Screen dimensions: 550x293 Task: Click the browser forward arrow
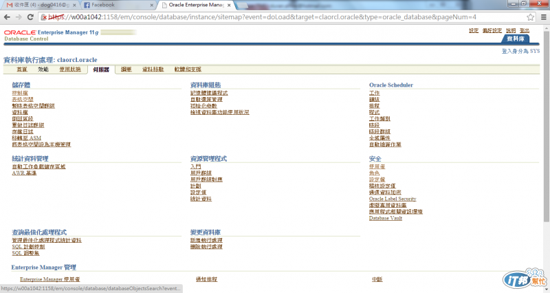19,17
